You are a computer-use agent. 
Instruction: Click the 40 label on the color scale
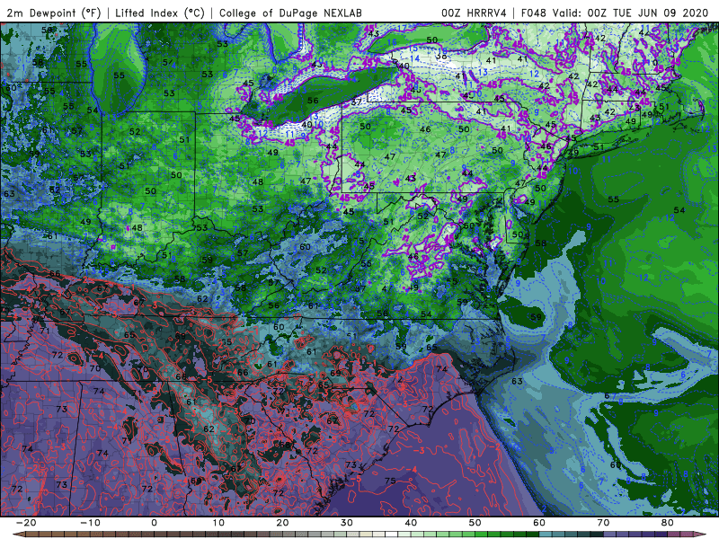coord(411,523)
